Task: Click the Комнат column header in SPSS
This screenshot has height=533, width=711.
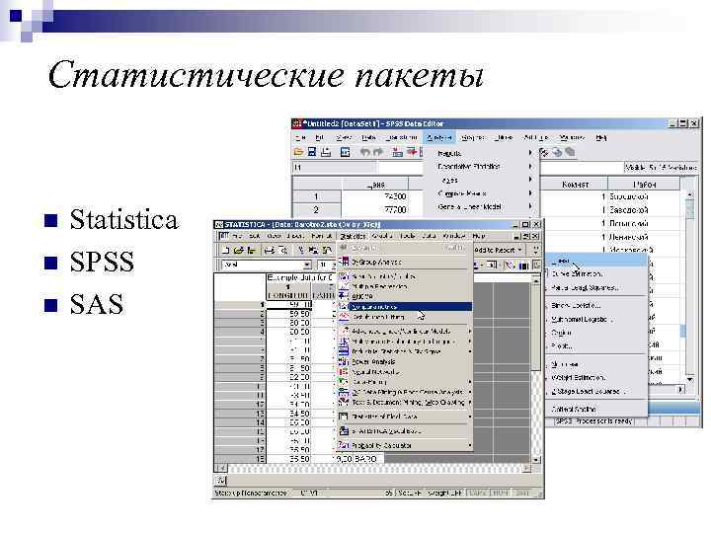Action: (x=575, y=185)
